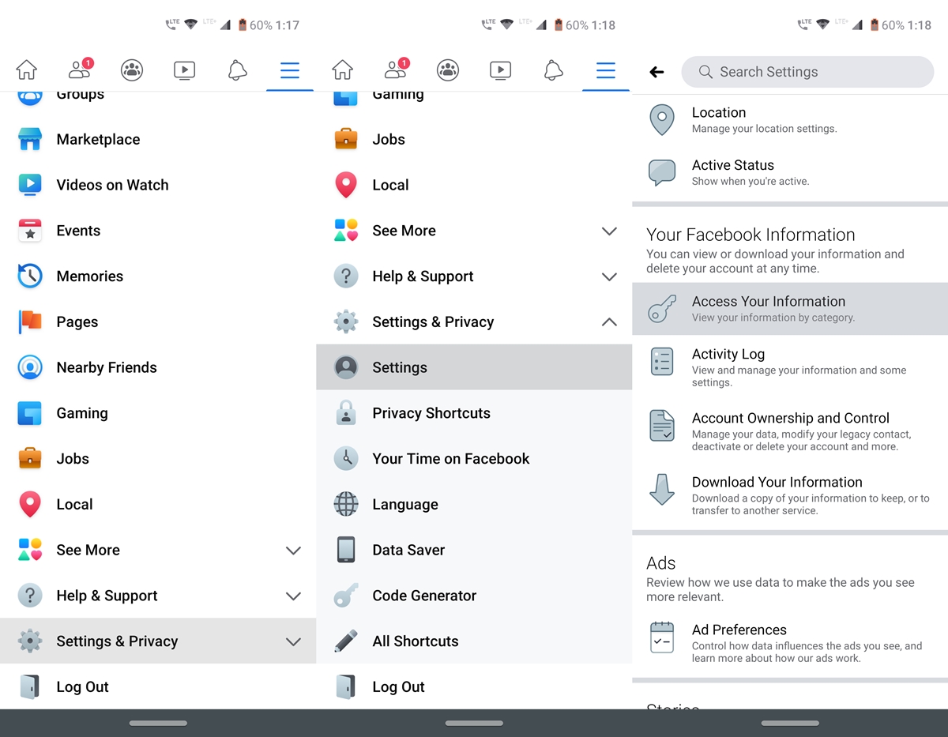The image size is (948, 737).
Task: Tap the "Ad Preferences" title text
Action: (x=739, y=630)
